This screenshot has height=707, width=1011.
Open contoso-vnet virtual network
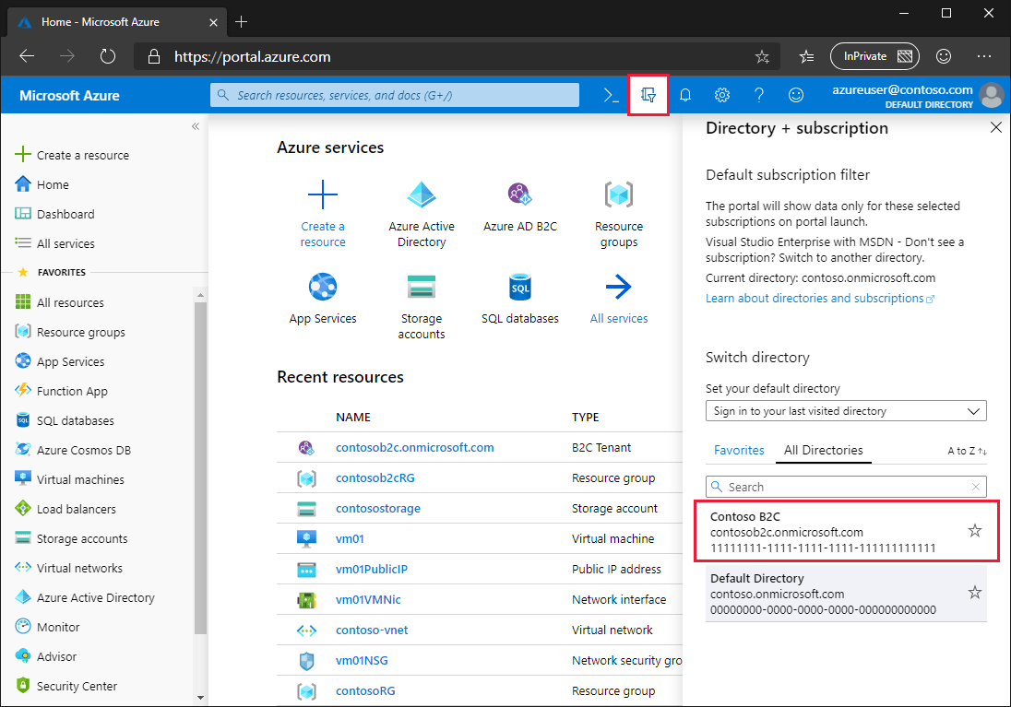(x=372, y=630)
